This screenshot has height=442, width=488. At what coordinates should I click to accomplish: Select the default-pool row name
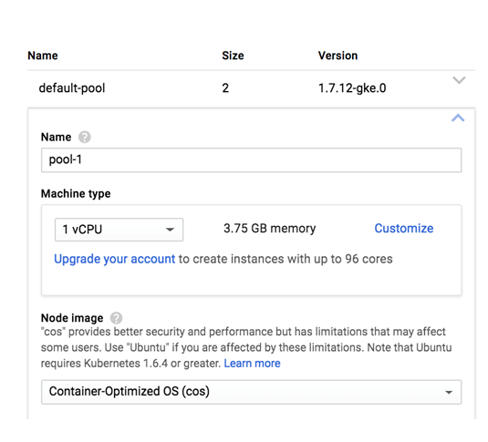pos(72,88)
